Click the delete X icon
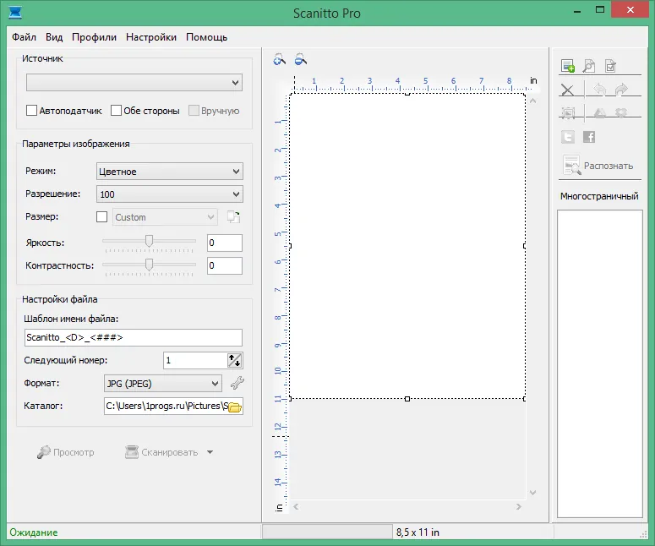 567,90
